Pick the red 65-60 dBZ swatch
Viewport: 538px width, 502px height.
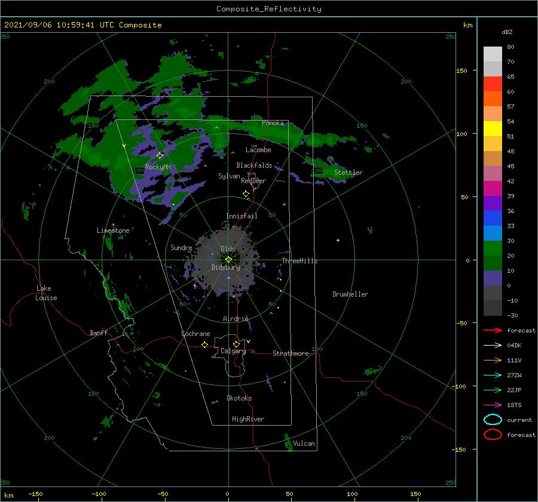tap(493, 84)
